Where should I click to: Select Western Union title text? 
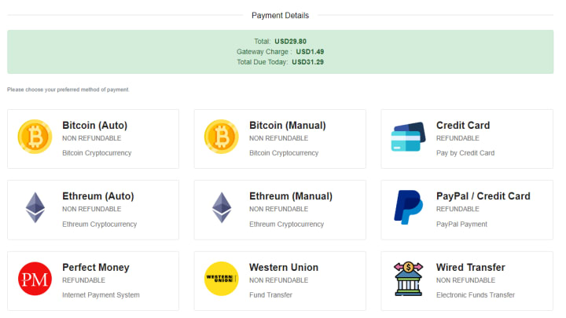(284, 268)
